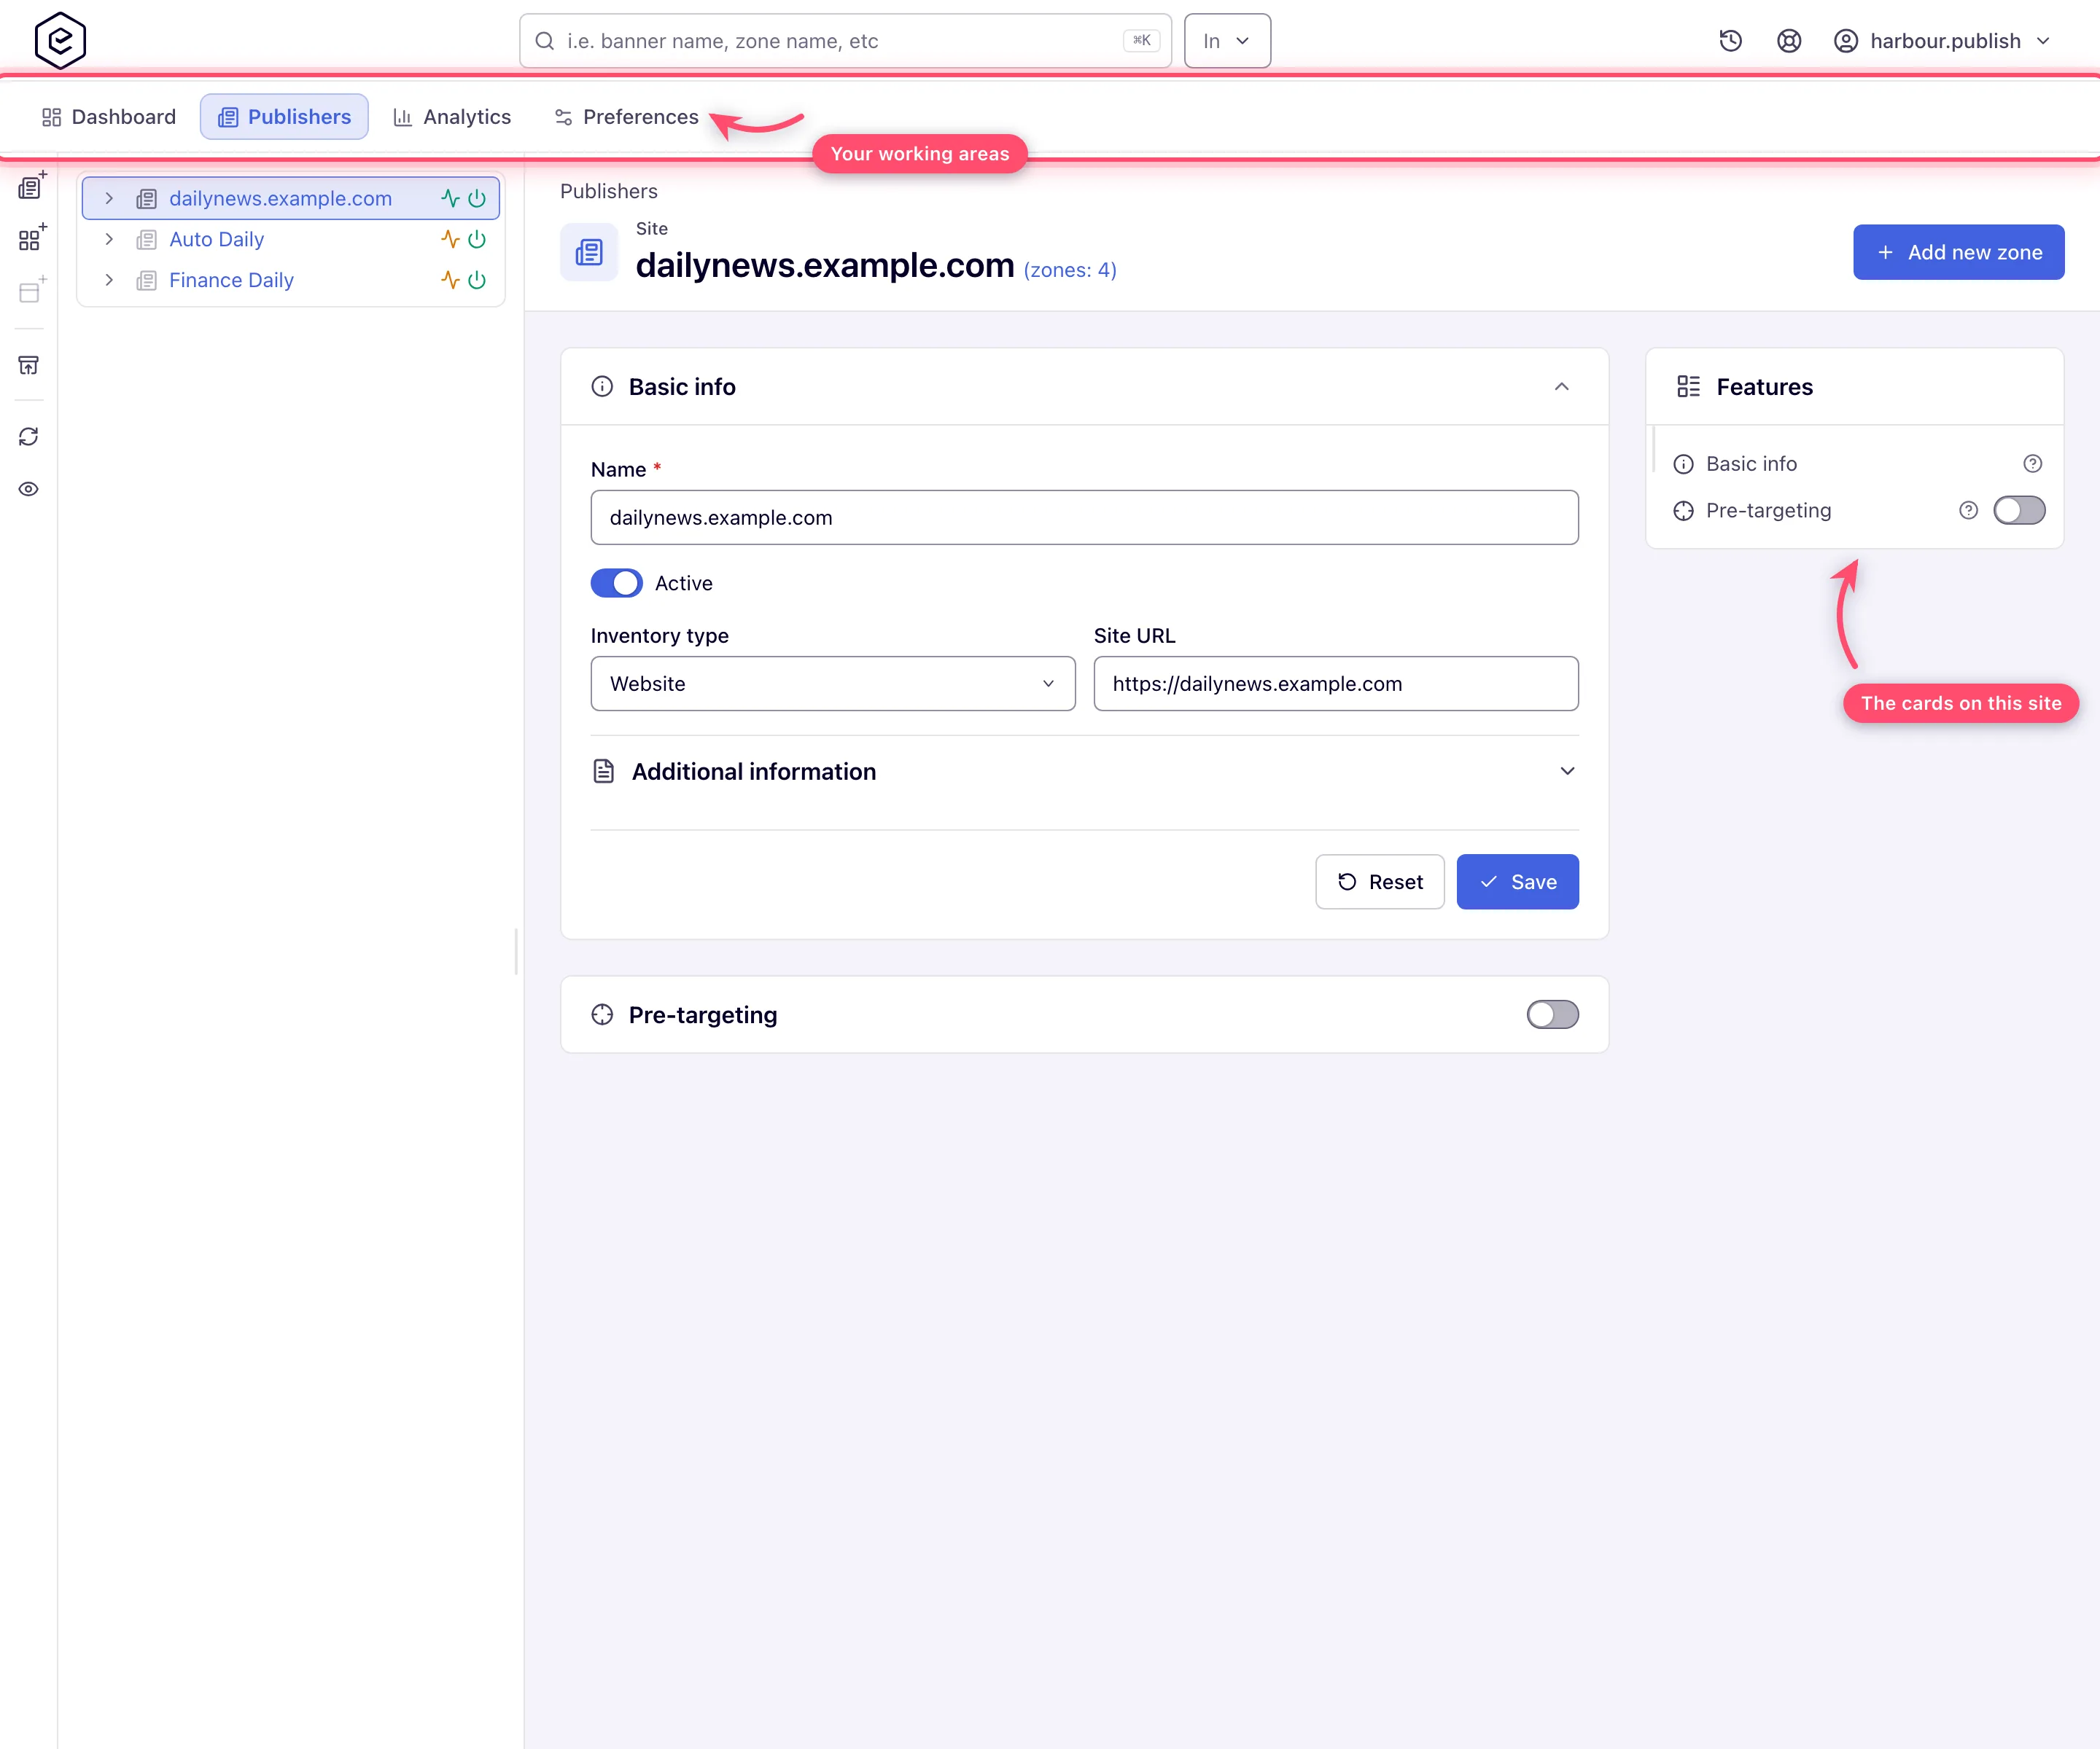Click power icon on Auto Daily row
The image size is (2100, 1749).
click(477, 239)
